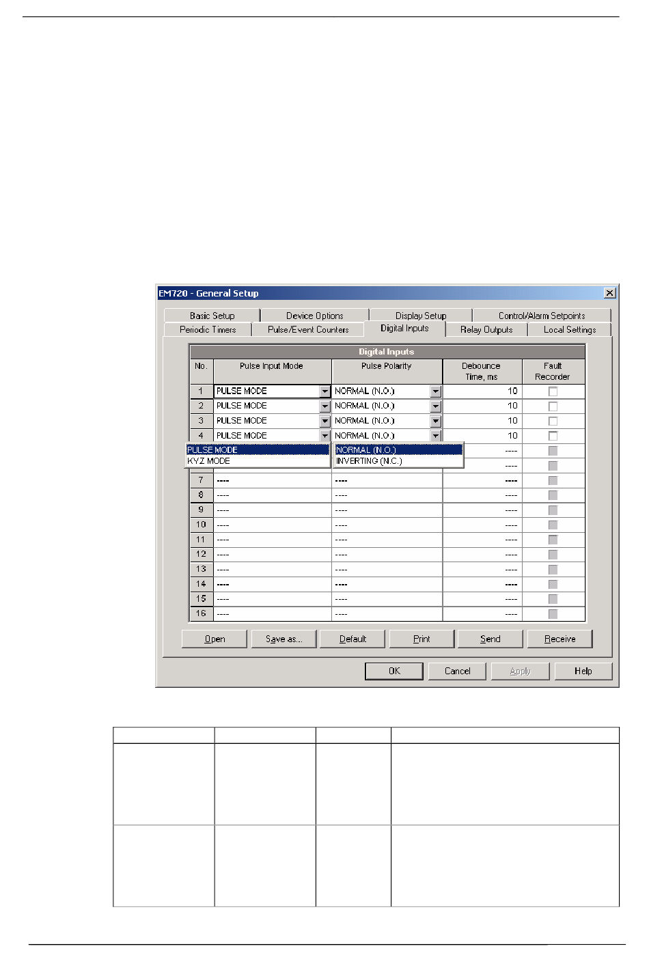Print the digital inputs setup
This screenshot has height=970, width=649.
[422, 639]
